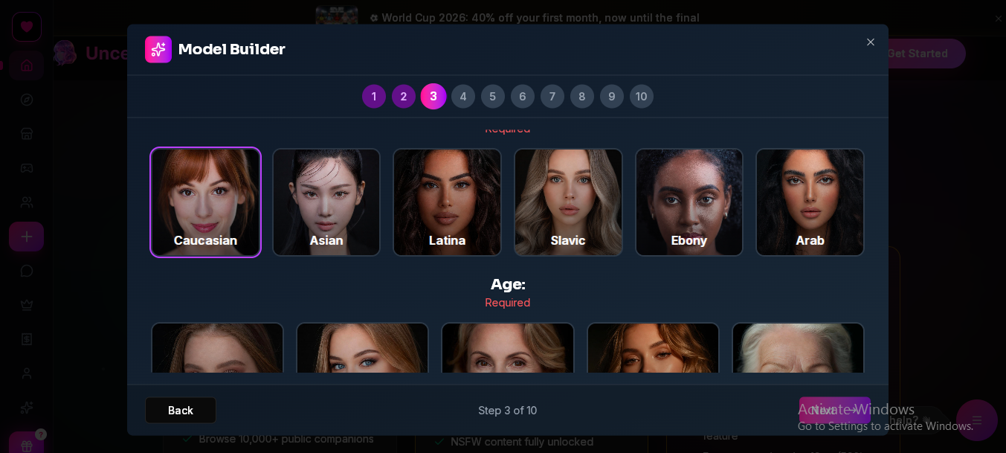Open the compass Explore icon
The image size is (1006, 453).
click(x=27, y=100)
